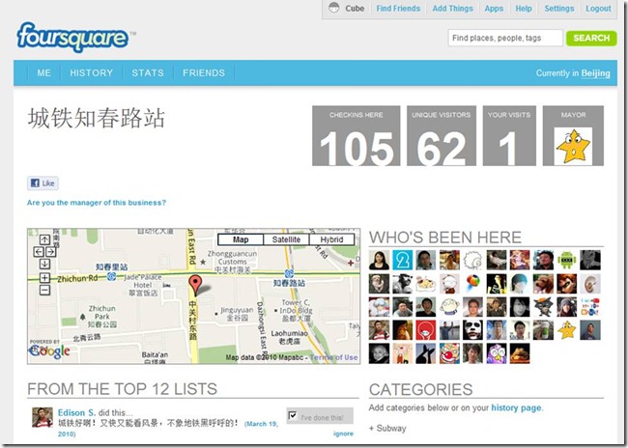Click the CHECKINS HERE 105 tile
Viewport: 628px width, 448px height.
(357, 136)
